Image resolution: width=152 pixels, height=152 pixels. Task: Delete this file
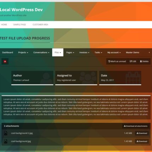144,62
